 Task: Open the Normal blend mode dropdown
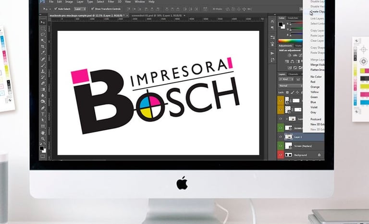coord(290,86)
